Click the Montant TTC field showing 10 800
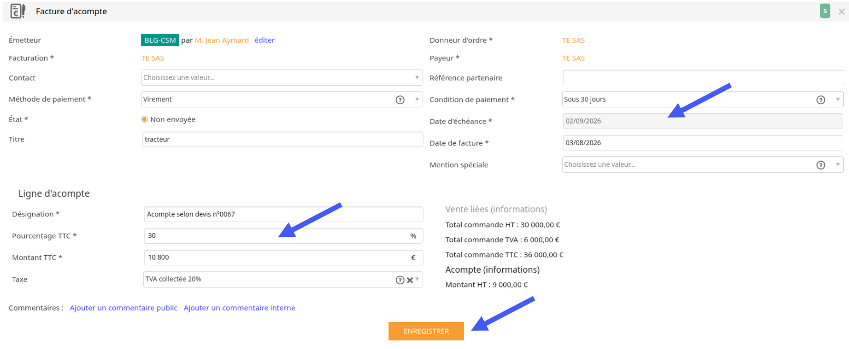The height and width of the screenshot is (349, 849). (x=284, y=257)
